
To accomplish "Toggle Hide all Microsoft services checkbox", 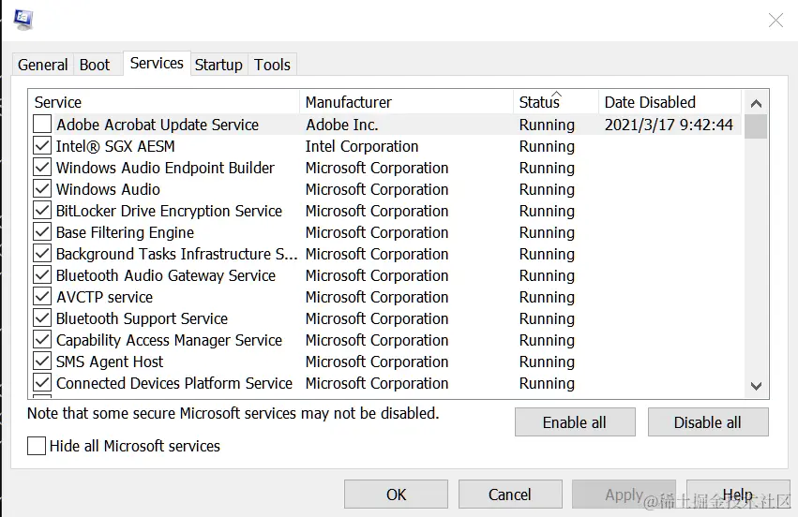I will (x=37, y=446).
